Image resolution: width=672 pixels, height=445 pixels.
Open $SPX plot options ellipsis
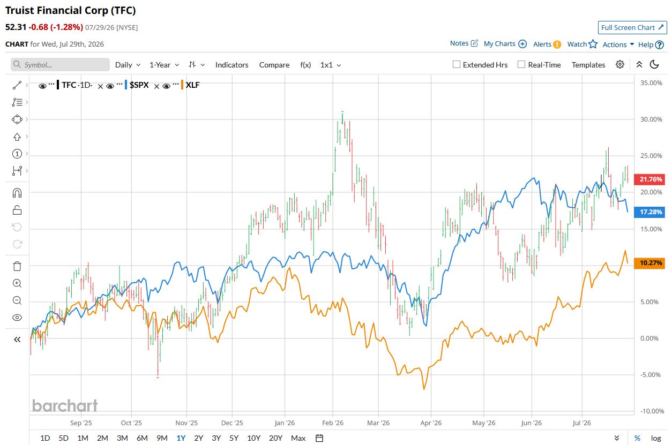(119, 85)
